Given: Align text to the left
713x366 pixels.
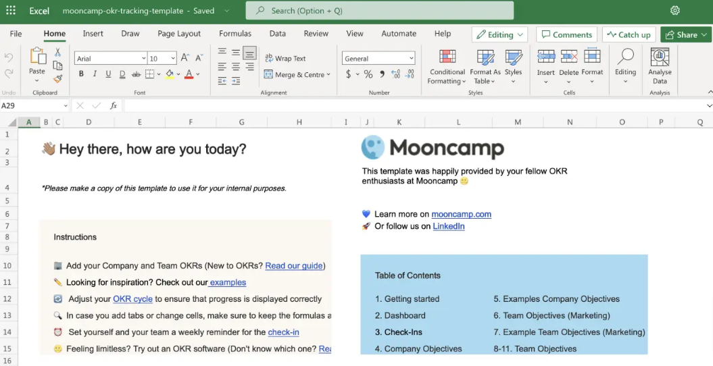Looking at the screenshot, I should coord(222,67).
